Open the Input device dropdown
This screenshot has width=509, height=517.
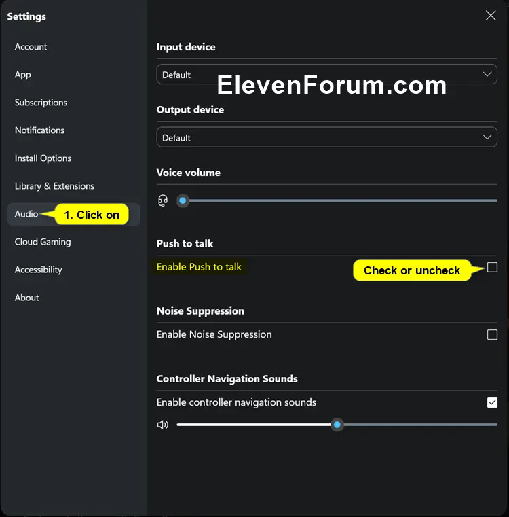pos(326,75)
